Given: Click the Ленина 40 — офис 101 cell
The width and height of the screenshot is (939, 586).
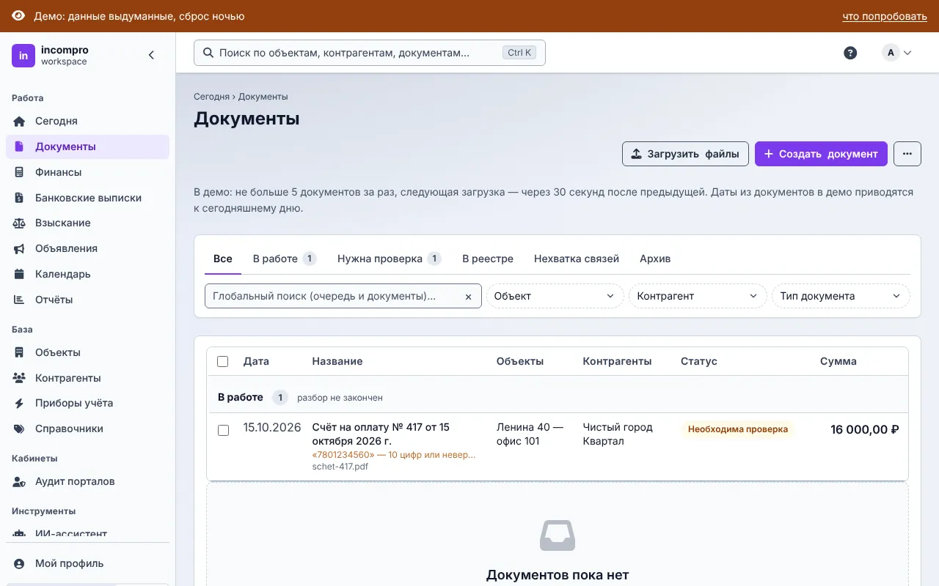Looking at the screenshot, I should coord(530,434).
